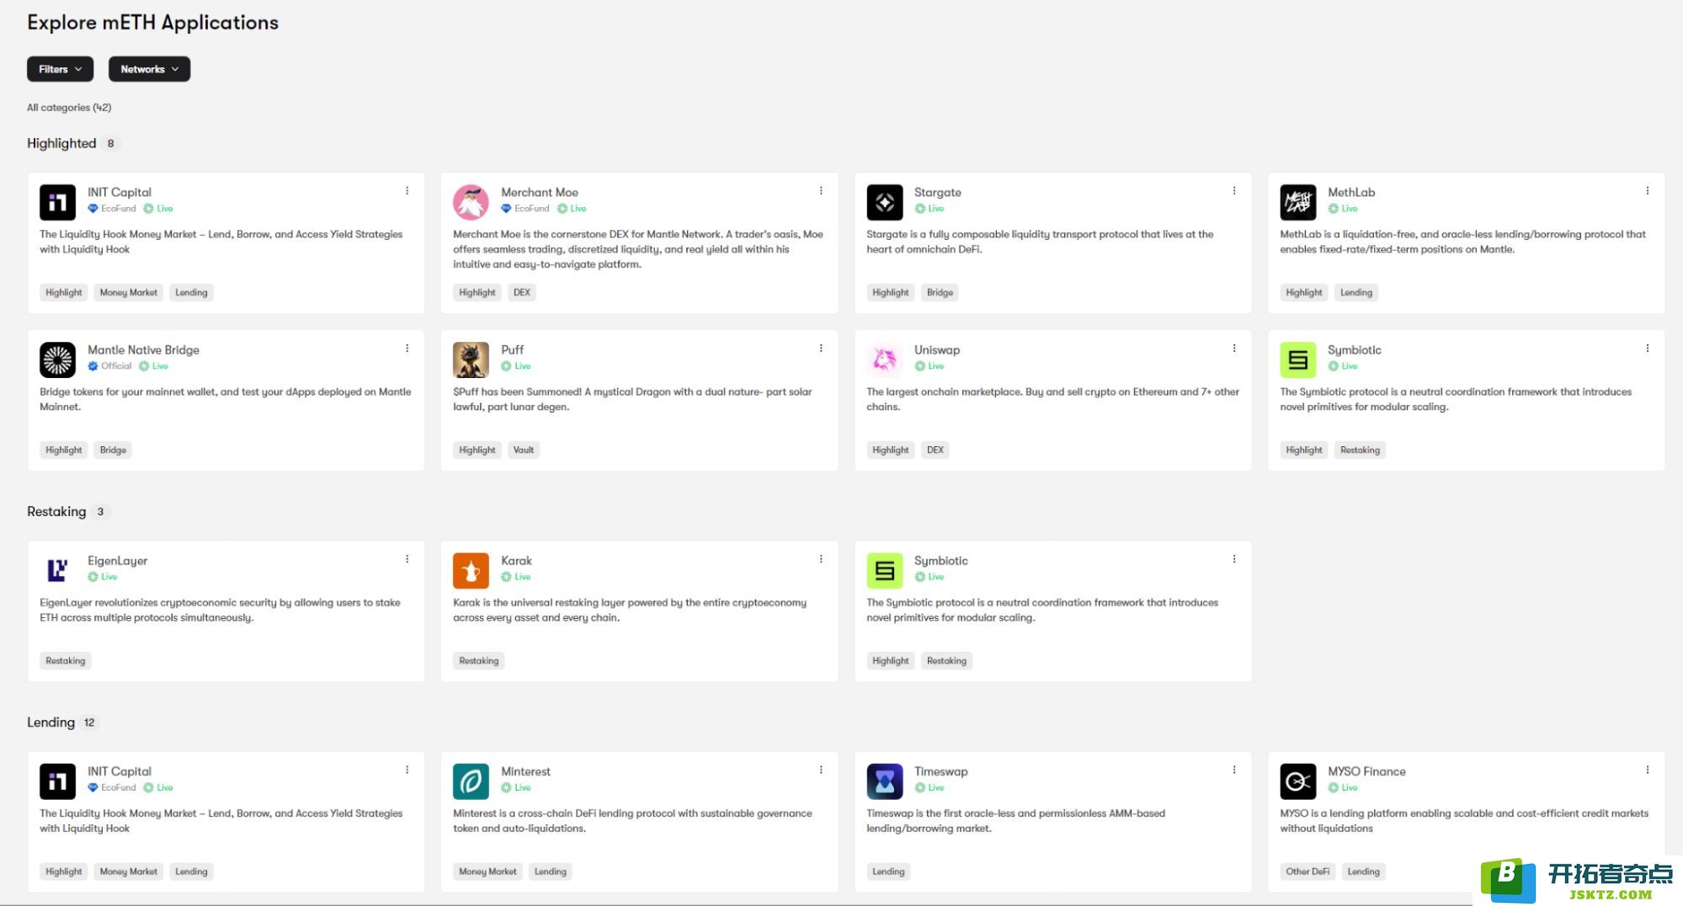
Task: Click the EcoFund badge on Merchant Moe
Action: (525, 209)
